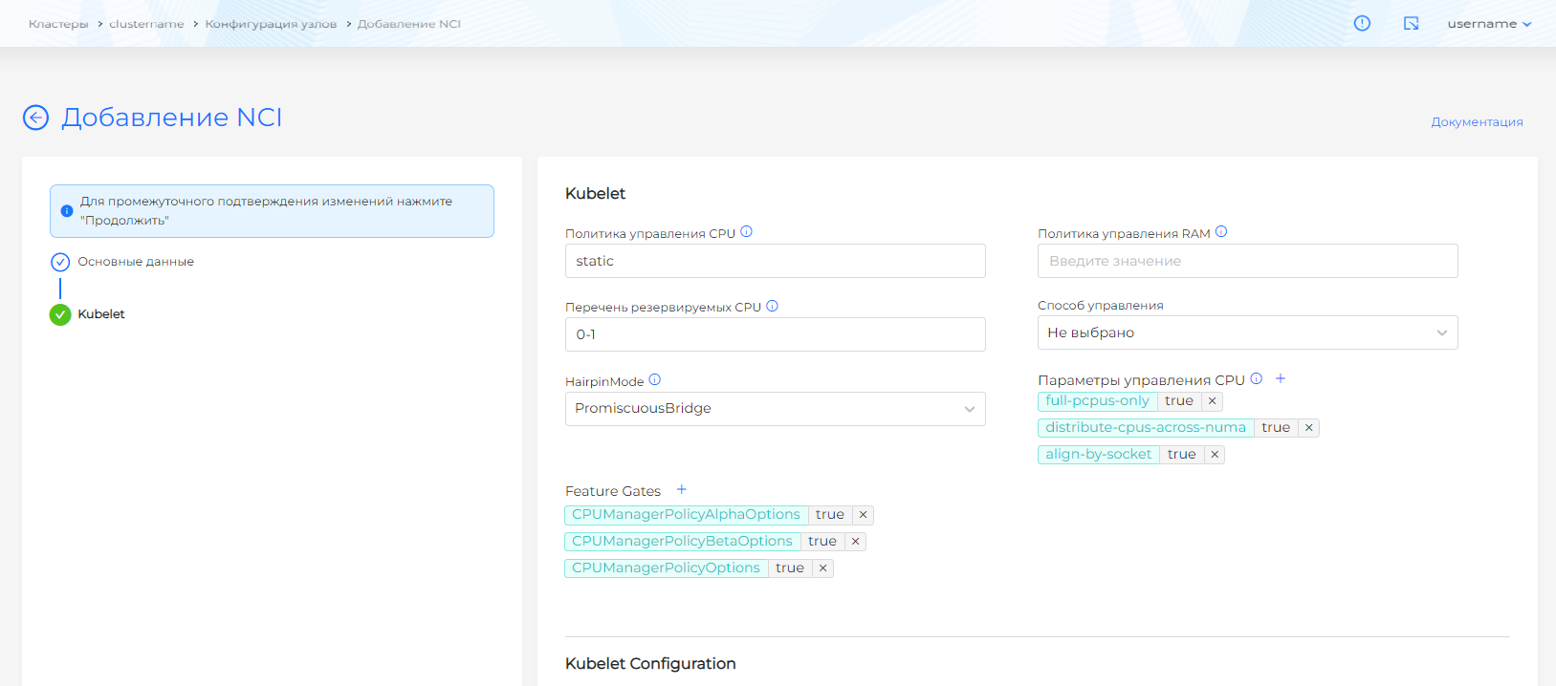Image resolution: width=1556 pixels, height=686 pixels.
Task: Go to the Основные данные step
Action: 135,262
